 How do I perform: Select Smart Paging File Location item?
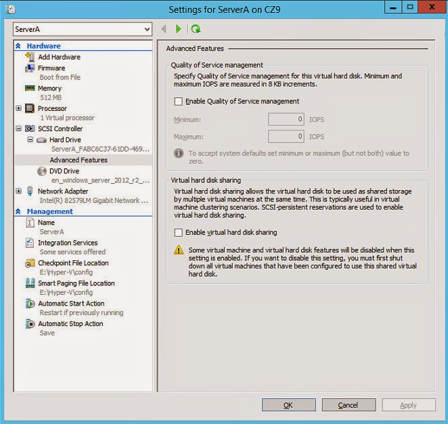[76, 283]
